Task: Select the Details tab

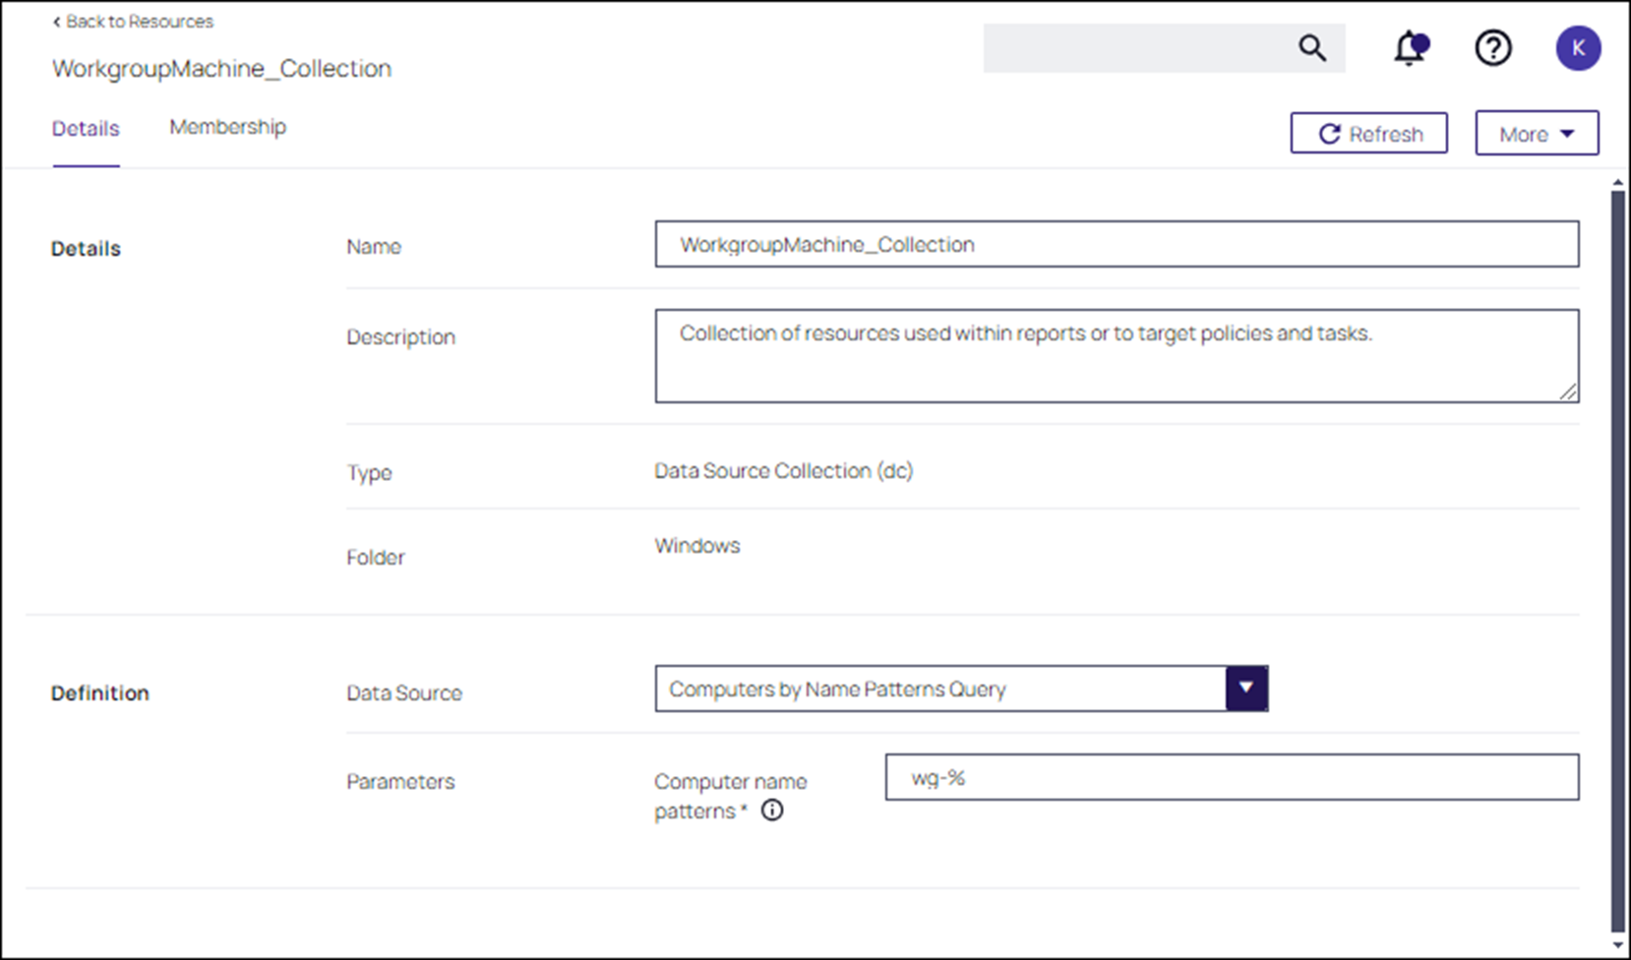Action: tap(86, 129)
